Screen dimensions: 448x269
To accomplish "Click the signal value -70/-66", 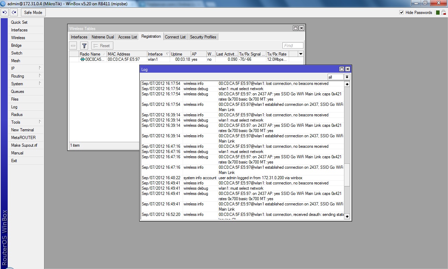I will click(245, 59).
